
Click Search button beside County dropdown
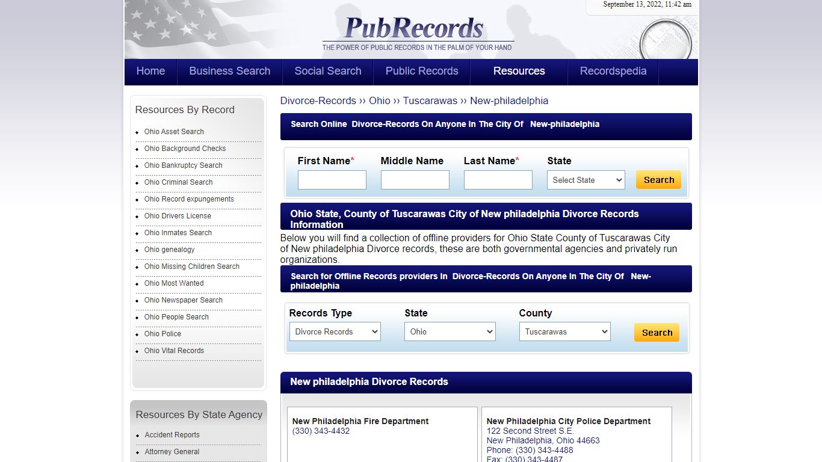(x=657, y=333)
